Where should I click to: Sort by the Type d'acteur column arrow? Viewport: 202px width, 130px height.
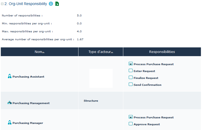tap(112, 52)
